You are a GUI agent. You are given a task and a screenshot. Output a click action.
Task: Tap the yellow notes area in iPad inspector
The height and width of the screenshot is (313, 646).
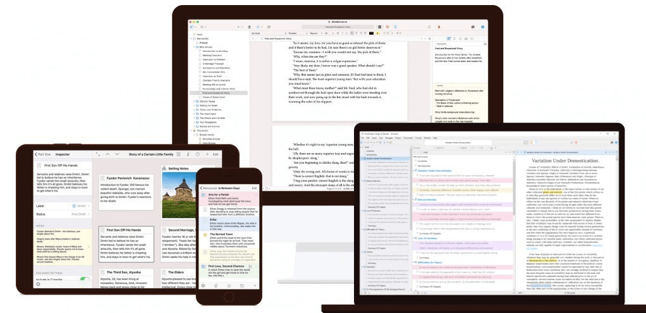point(63,247)
